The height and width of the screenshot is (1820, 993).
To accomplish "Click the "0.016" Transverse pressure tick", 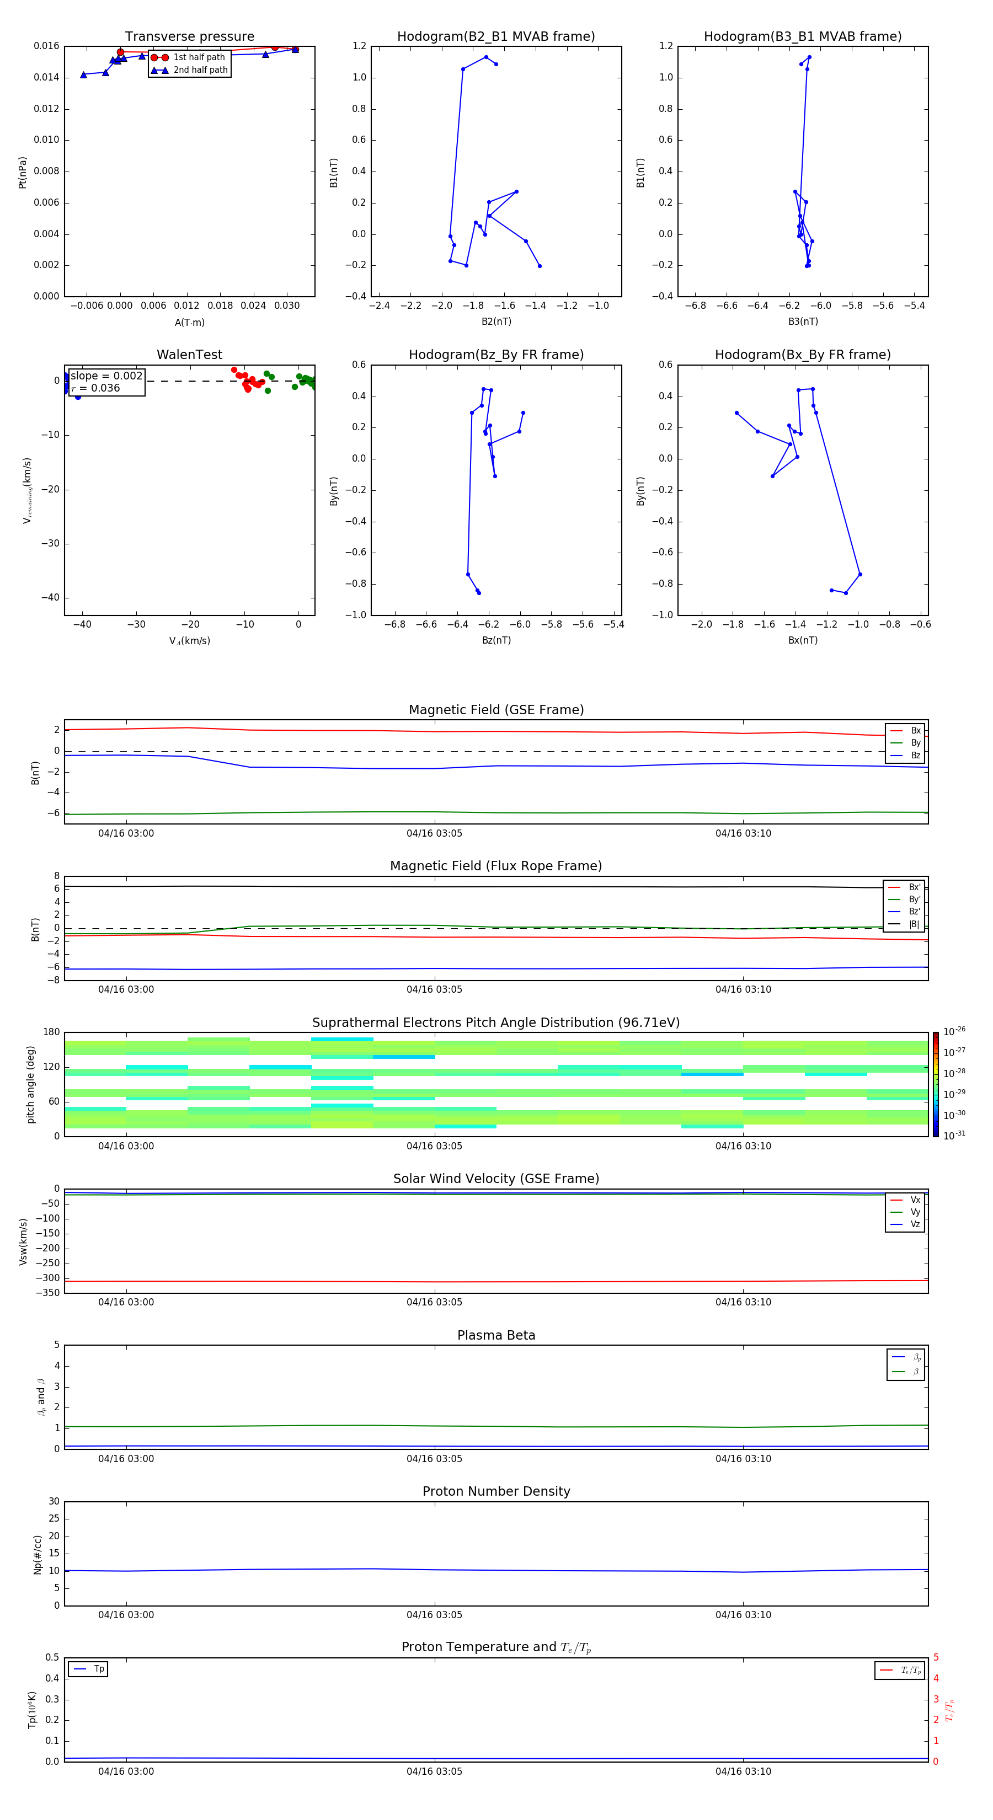I will pyautogui.click(x=47, y=46).
